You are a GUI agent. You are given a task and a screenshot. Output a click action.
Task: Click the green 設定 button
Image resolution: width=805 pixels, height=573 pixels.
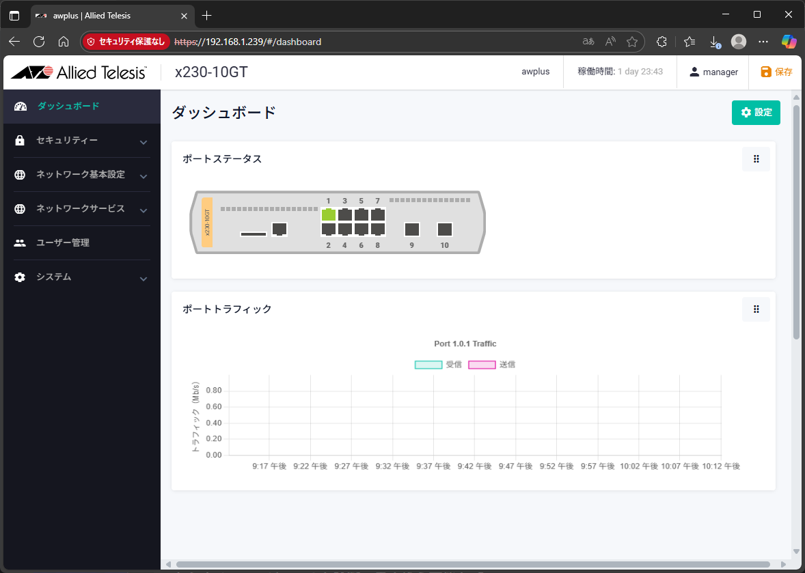[x=755, y=113]
